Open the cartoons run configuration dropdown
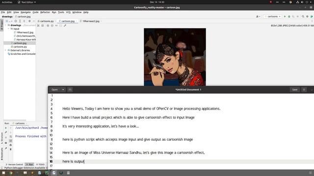Image resolution: width=314 pixels, height=176 pixels. [x=273, y=17]
